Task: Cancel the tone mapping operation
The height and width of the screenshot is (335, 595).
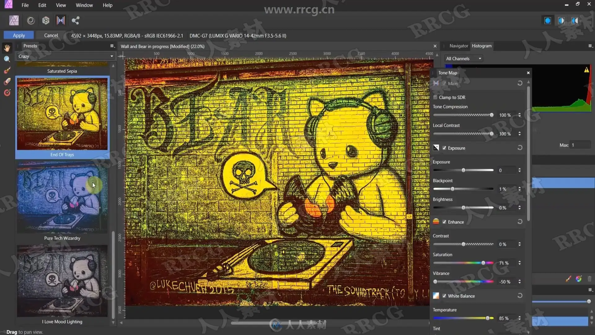Action: (51, 35)
